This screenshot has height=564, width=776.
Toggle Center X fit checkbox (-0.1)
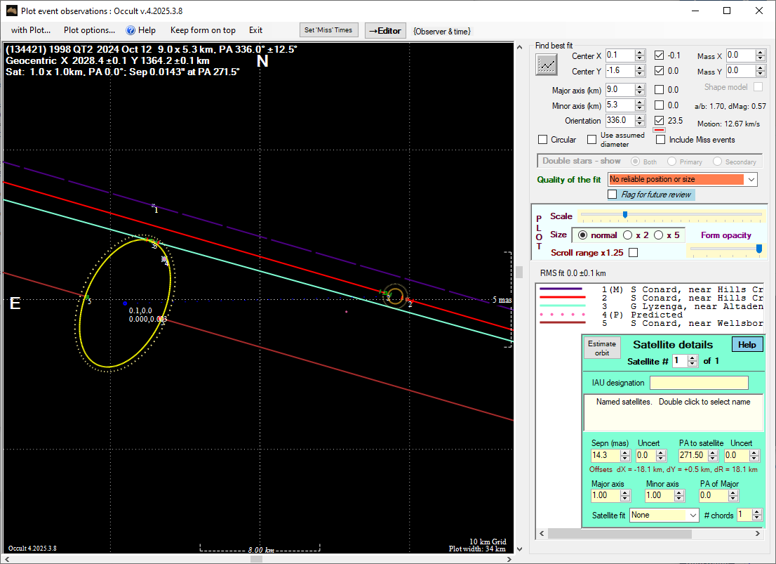tap(659, 55)
